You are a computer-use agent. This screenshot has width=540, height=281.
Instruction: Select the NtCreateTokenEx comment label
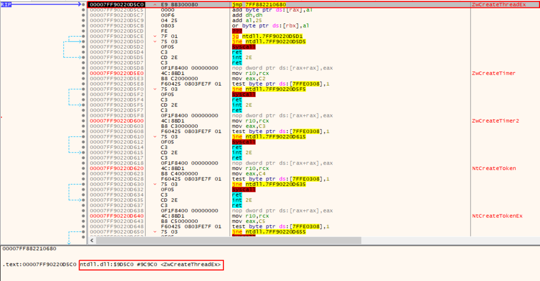(497, 216)
